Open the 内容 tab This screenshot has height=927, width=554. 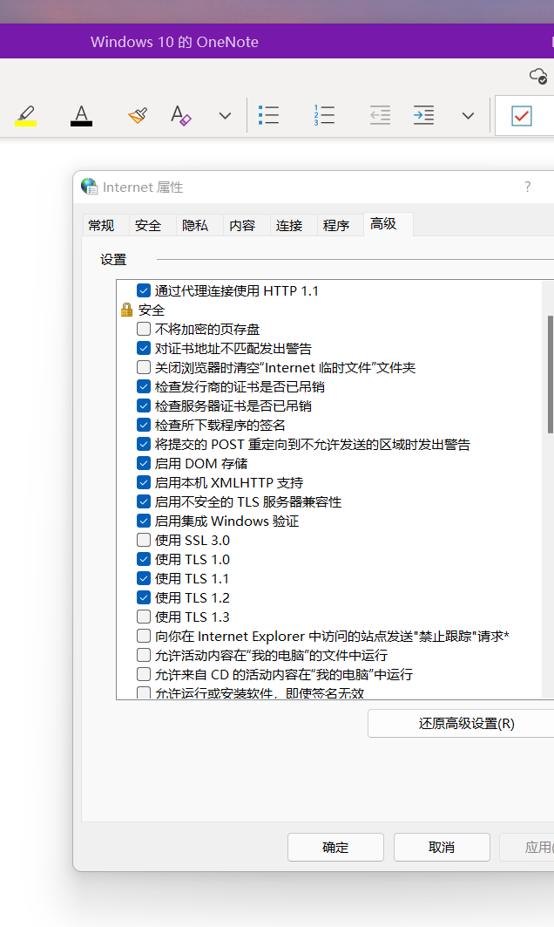pos(242,225)
